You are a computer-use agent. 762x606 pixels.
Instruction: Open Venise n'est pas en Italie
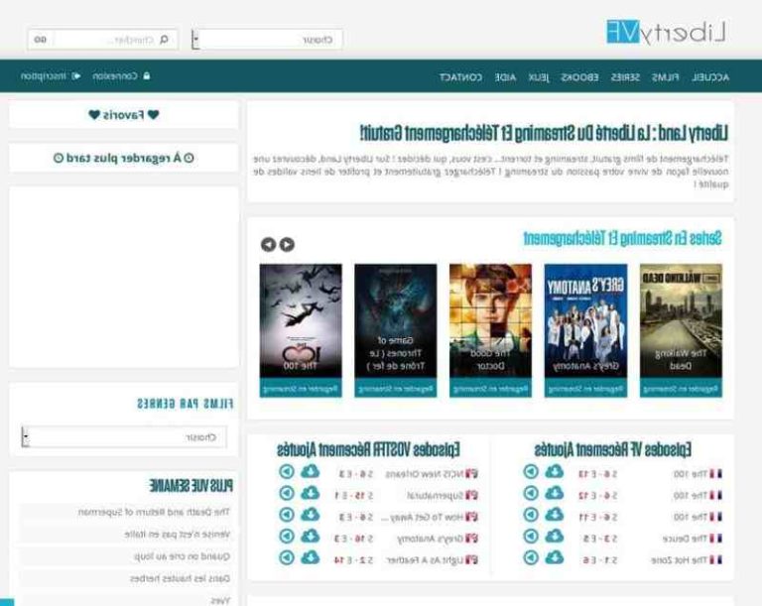177,534
